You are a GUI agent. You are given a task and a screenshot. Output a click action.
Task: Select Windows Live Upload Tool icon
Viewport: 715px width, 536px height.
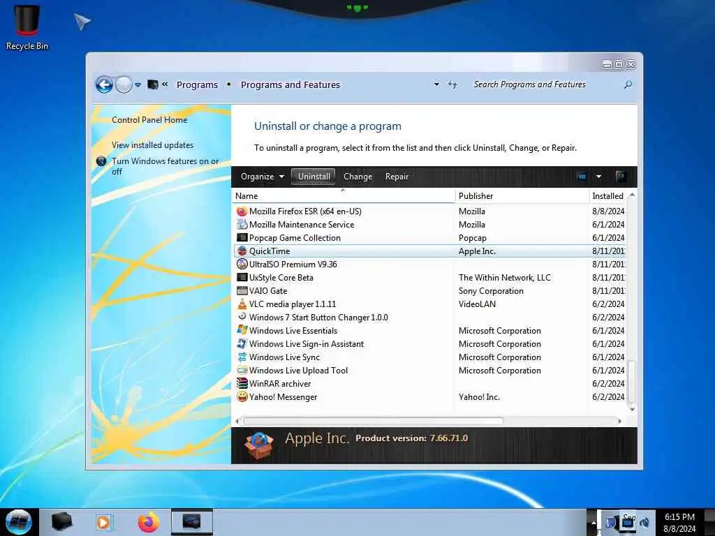tap(242, 370)
